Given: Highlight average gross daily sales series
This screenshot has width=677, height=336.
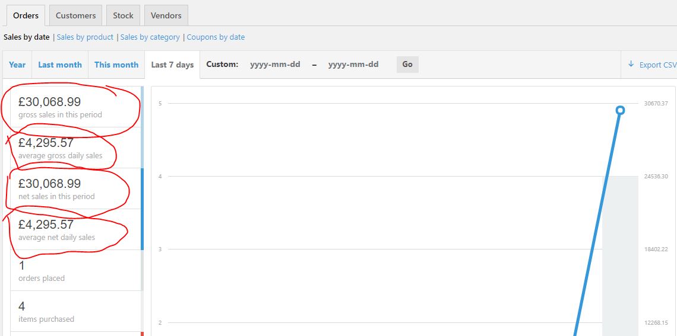Looking at the screenshot, I should [76, 148].
